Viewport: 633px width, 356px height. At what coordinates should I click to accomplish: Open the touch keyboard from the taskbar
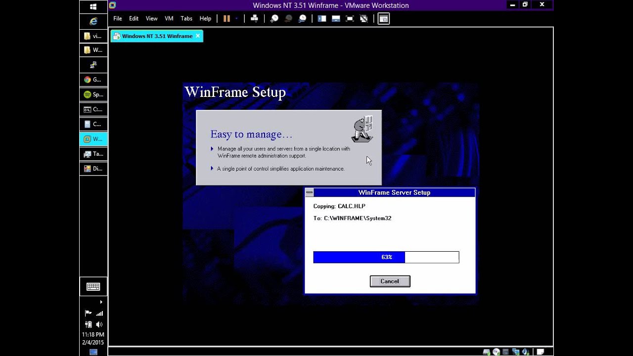[x=93, y=286]
